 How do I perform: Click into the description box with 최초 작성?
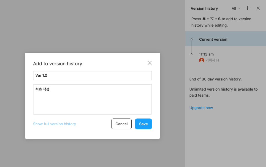[92, 99]
